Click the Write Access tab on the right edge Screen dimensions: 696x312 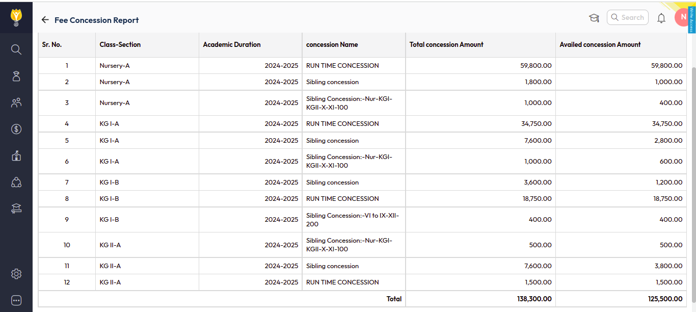coord(691,18)
